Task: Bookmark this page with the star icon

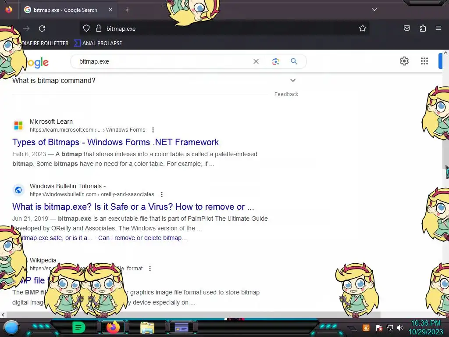Action: [x=363, y=29]
